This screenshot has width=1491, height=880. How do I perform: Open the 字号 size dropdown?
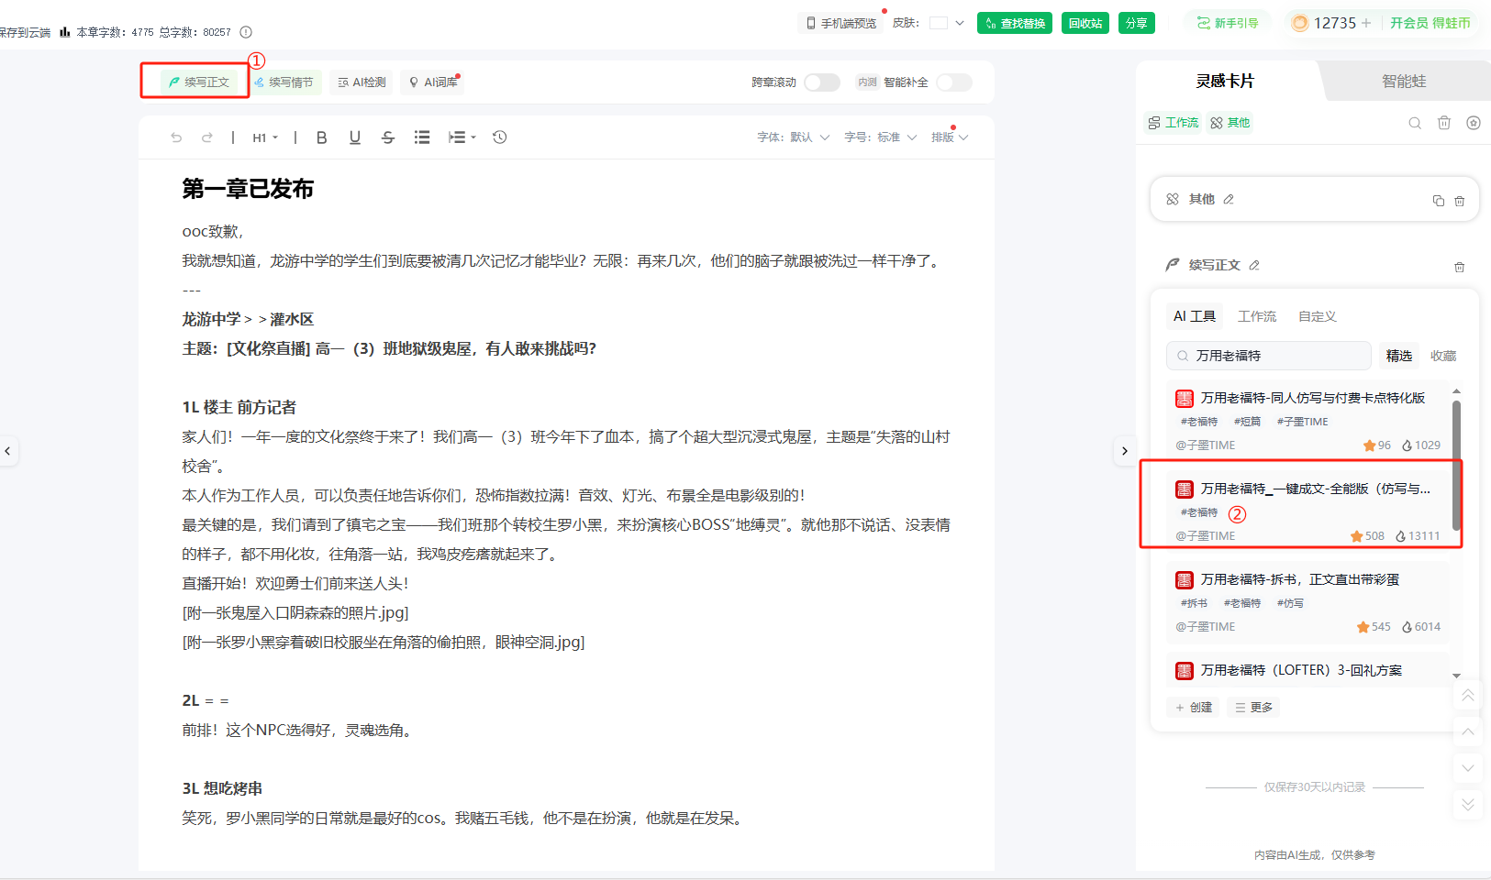tap(881, 137)
